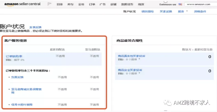Open the 订单 menu
This screenshot has height=112, width=217.
[x=92, y=4]
